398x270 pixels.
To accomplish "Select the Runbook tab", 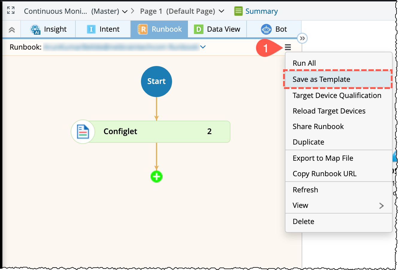I will click(159, 29).
